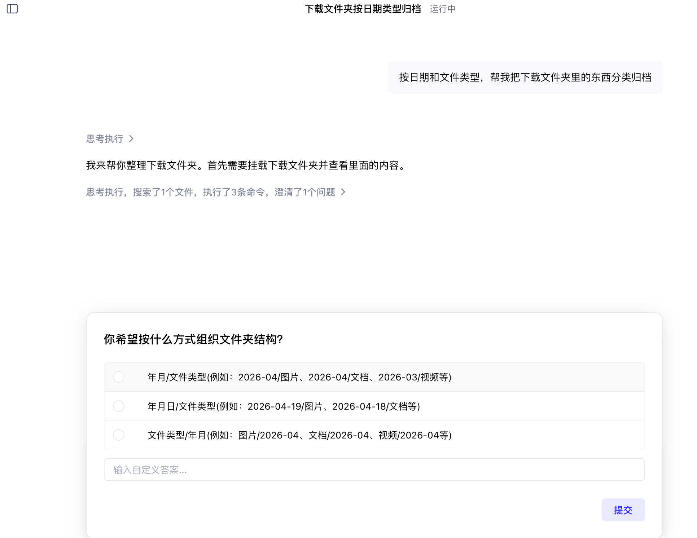Open the 搜索了1个文件 execution summary

[162, 192]
